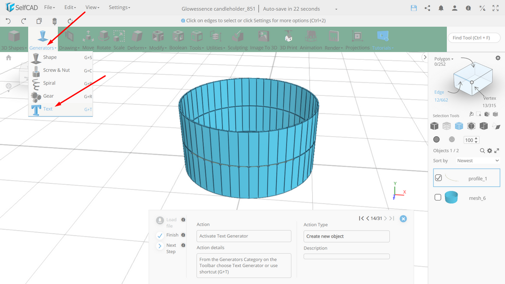
Task: Check the mesh_6 object checkbox
Action: point(438,197)
